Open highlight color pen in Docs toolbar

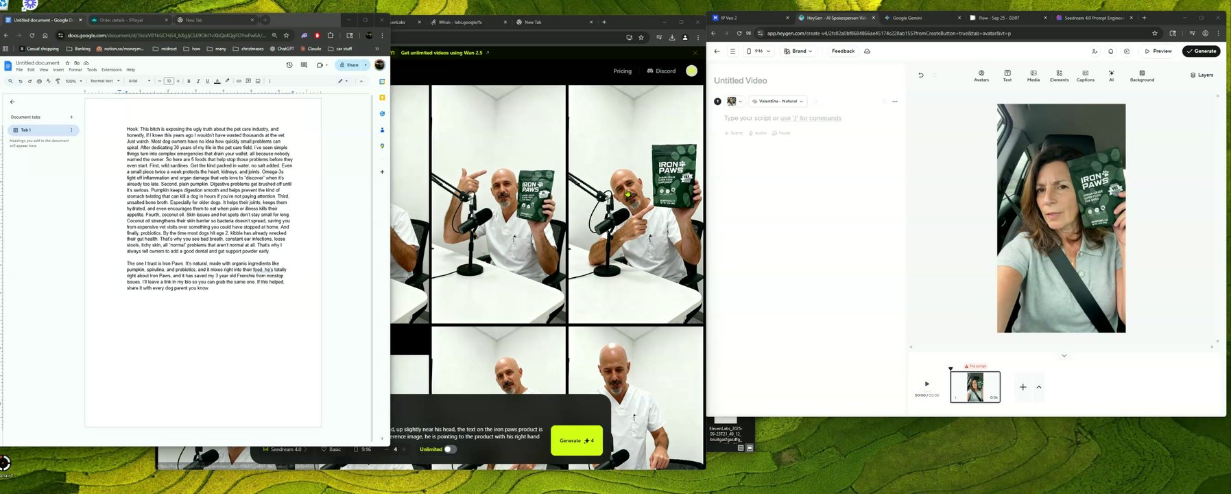coord(227,81)
